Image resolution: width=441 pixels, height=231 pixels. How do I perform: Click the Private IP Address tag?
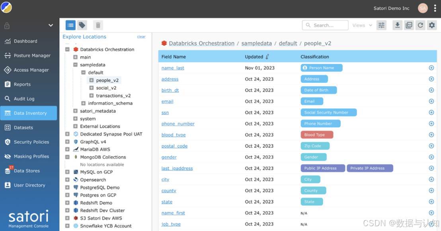[x=370, y=168]
